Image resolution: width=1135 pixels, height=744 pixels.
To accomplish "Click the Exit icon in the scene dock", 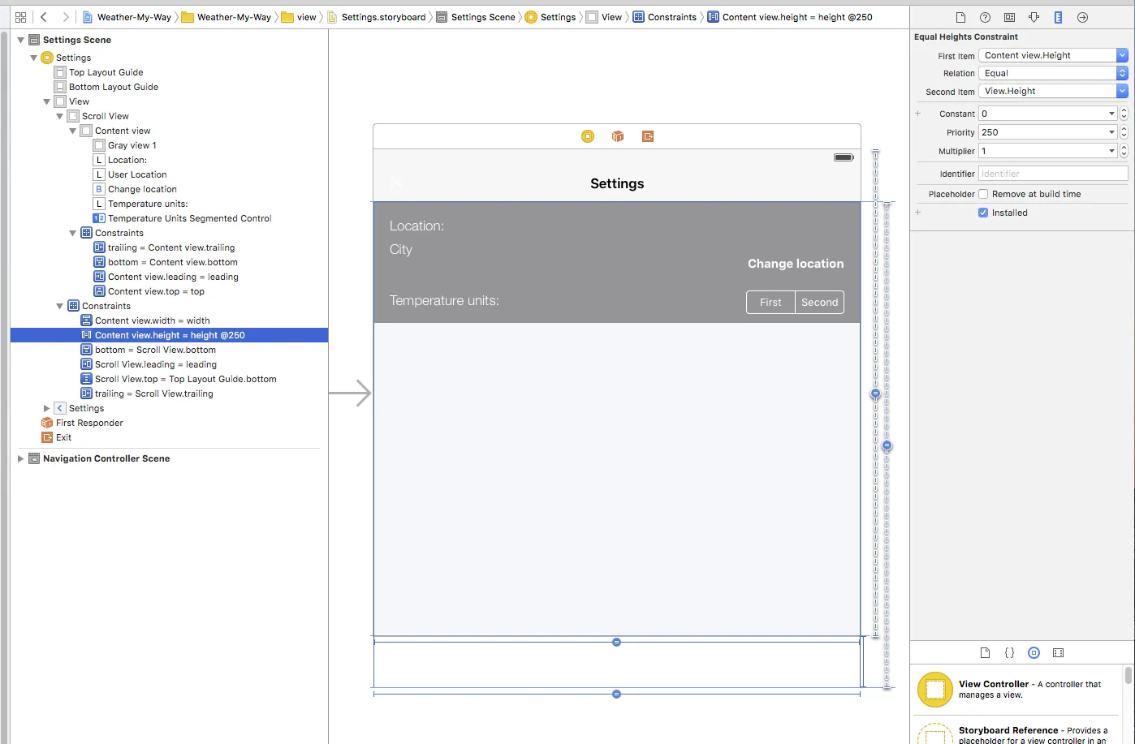I will (x=648, y=136).
